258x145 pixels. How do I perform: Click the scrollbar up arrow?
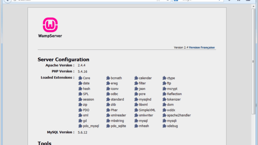pyautogui.click(x=253, y=6)
